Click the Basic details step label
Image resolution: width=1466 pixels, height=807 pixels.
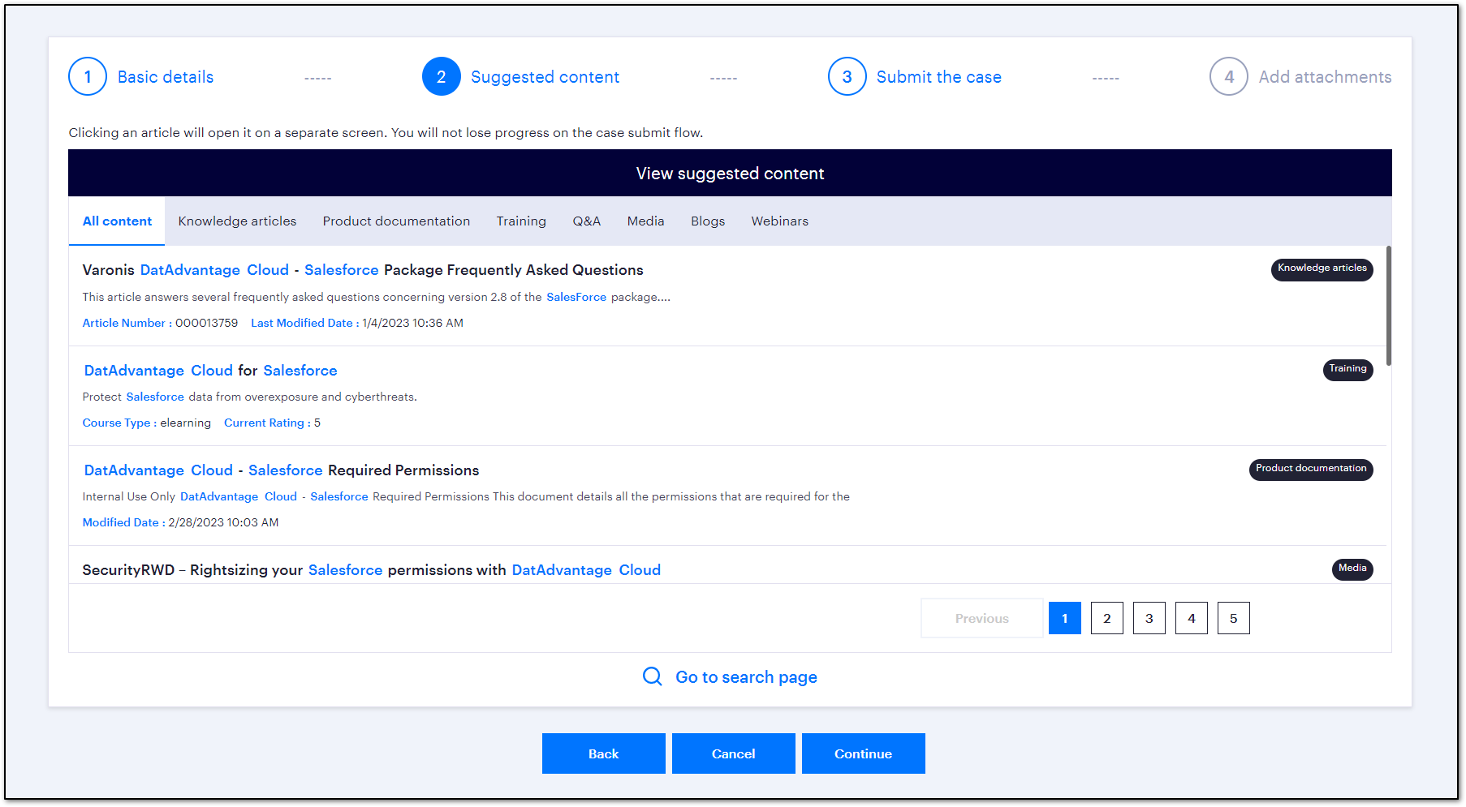166,77
